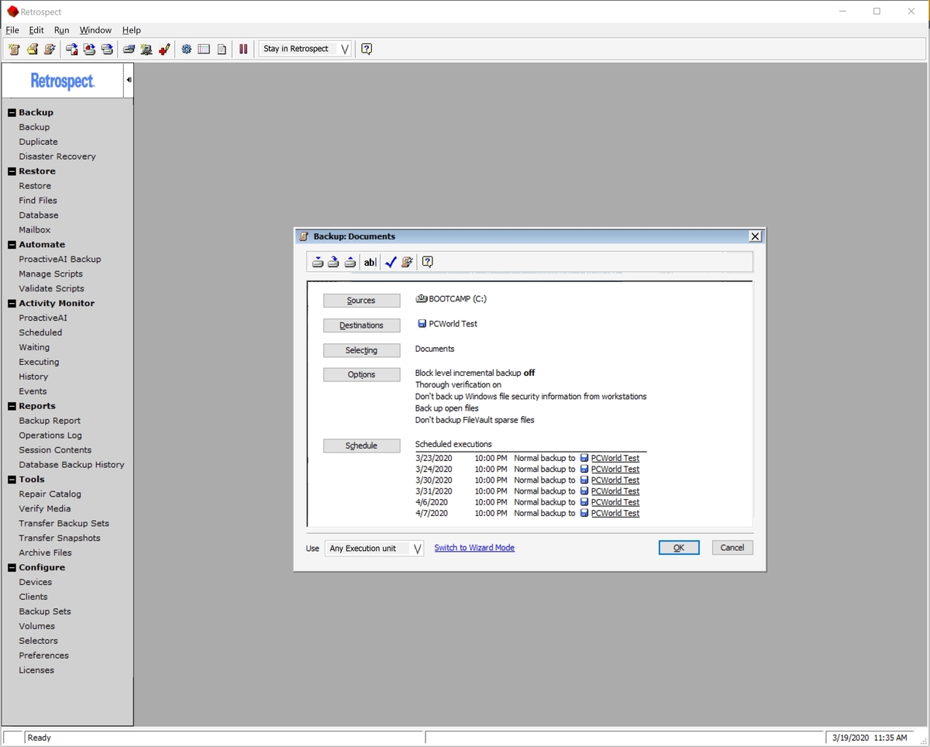Viewport: 930px width, 747px height.
Task: Click the calendar grid icon in main toolbar
Action: 204,49
